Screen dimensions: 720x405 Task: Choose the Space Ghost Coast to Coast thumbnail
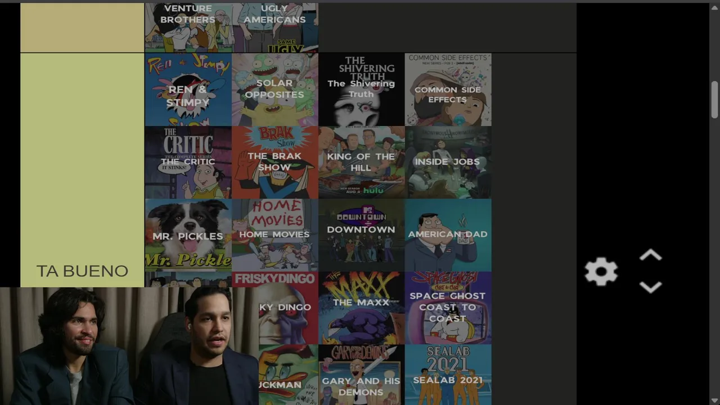pos(448,308)
